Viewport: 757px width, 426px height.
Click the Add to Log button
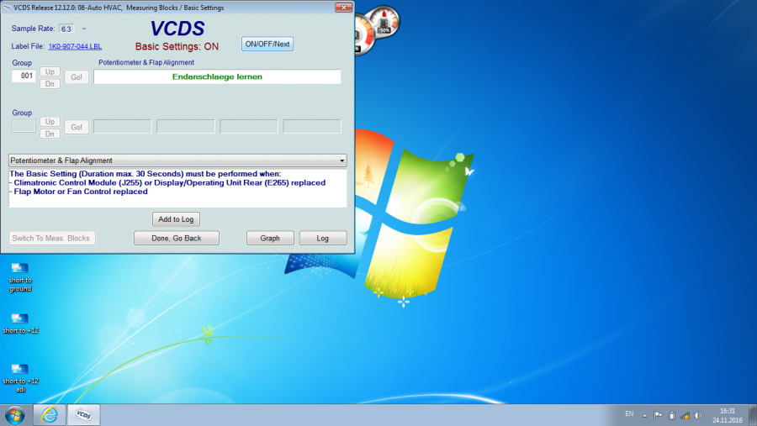pos(177,219)
